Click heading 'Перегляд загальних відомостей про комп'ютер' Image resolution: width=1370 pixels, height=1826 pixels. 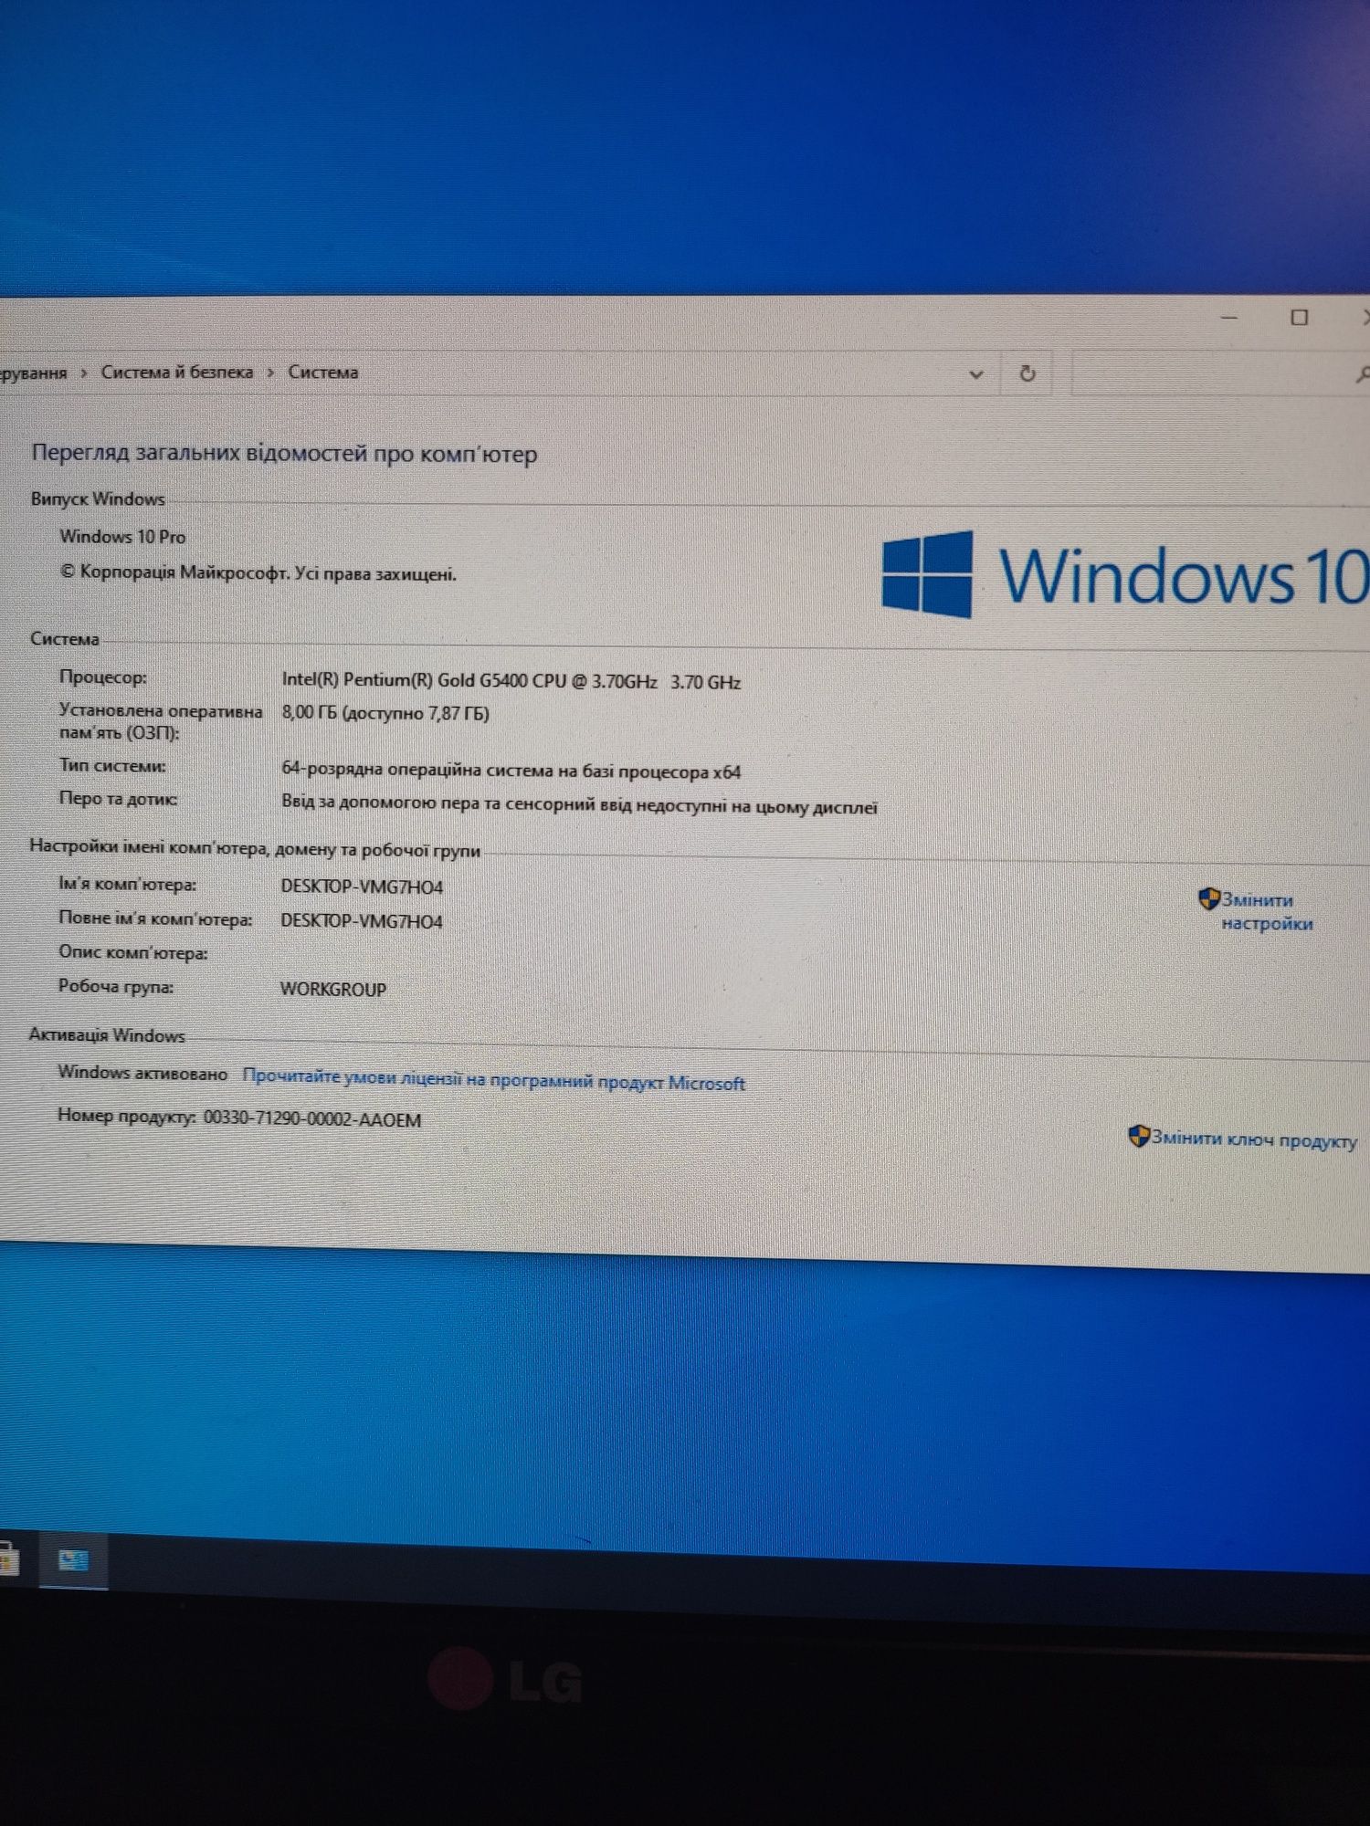tap(284, 454)
